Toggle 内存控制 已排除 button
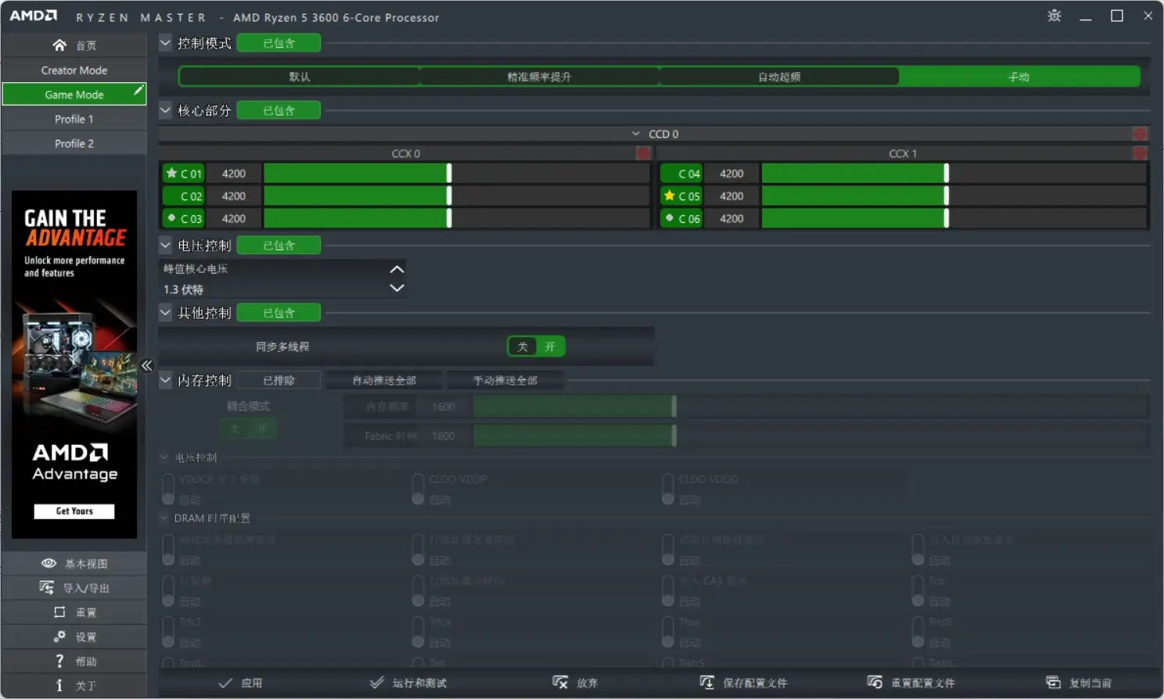 [x=278, y=380]
